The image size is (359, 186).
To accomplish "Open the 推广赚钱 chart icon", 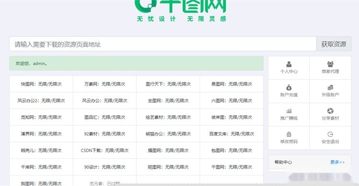I will (289, 111).
